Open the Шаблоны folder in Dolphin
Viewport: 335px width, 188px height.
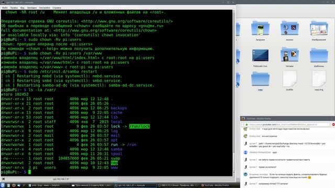click(319, 57)
